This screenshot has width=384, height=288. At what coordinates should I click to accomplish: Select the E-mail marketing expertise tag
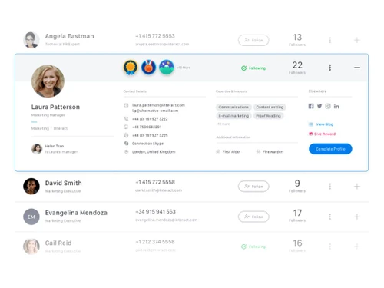coord(233,116)
